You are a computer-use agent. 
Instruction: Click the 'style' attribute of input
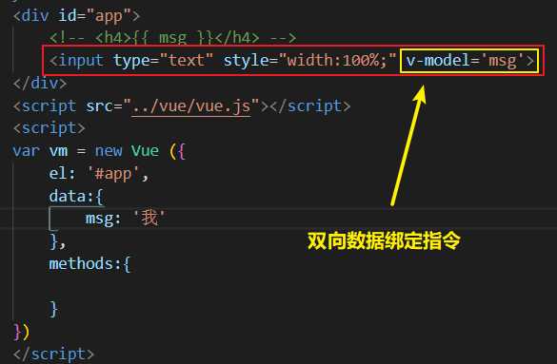(246, 60)
